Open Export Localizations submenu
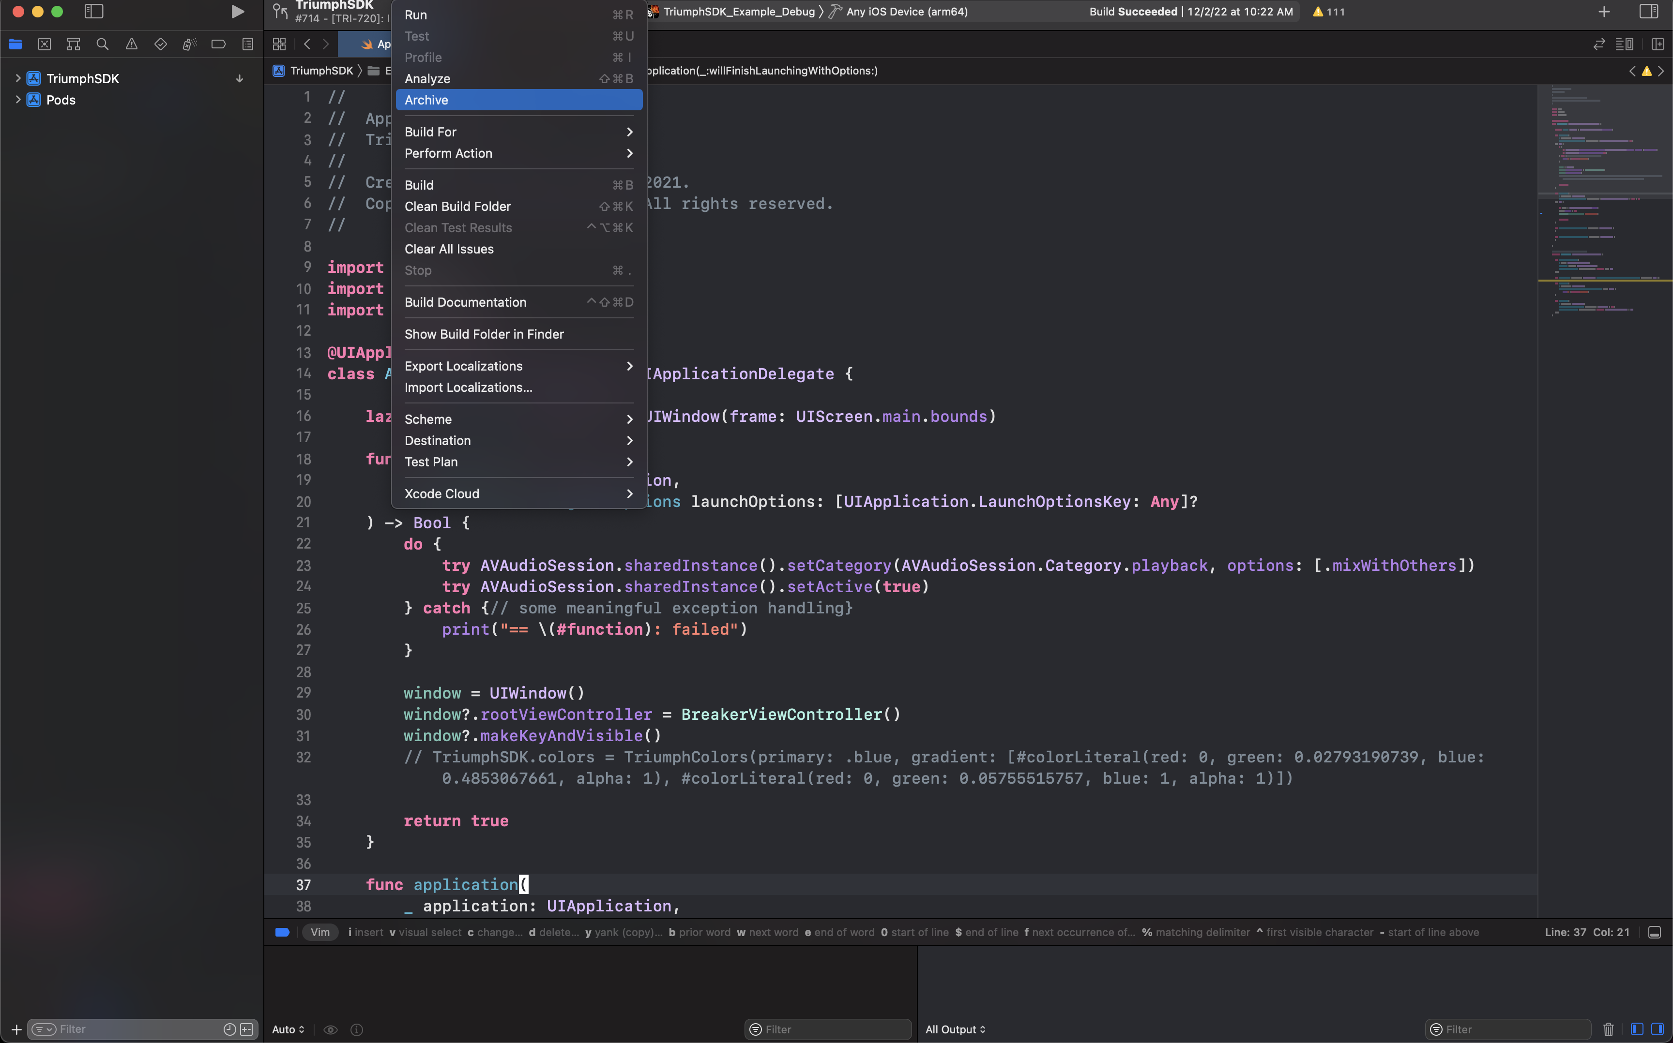 519,366
